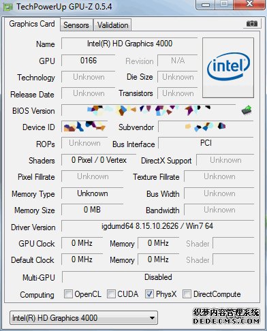Viewport: 267px width, 331px height.
Task: Click the DirectX Support Unknown field
Action: (225, 160)
